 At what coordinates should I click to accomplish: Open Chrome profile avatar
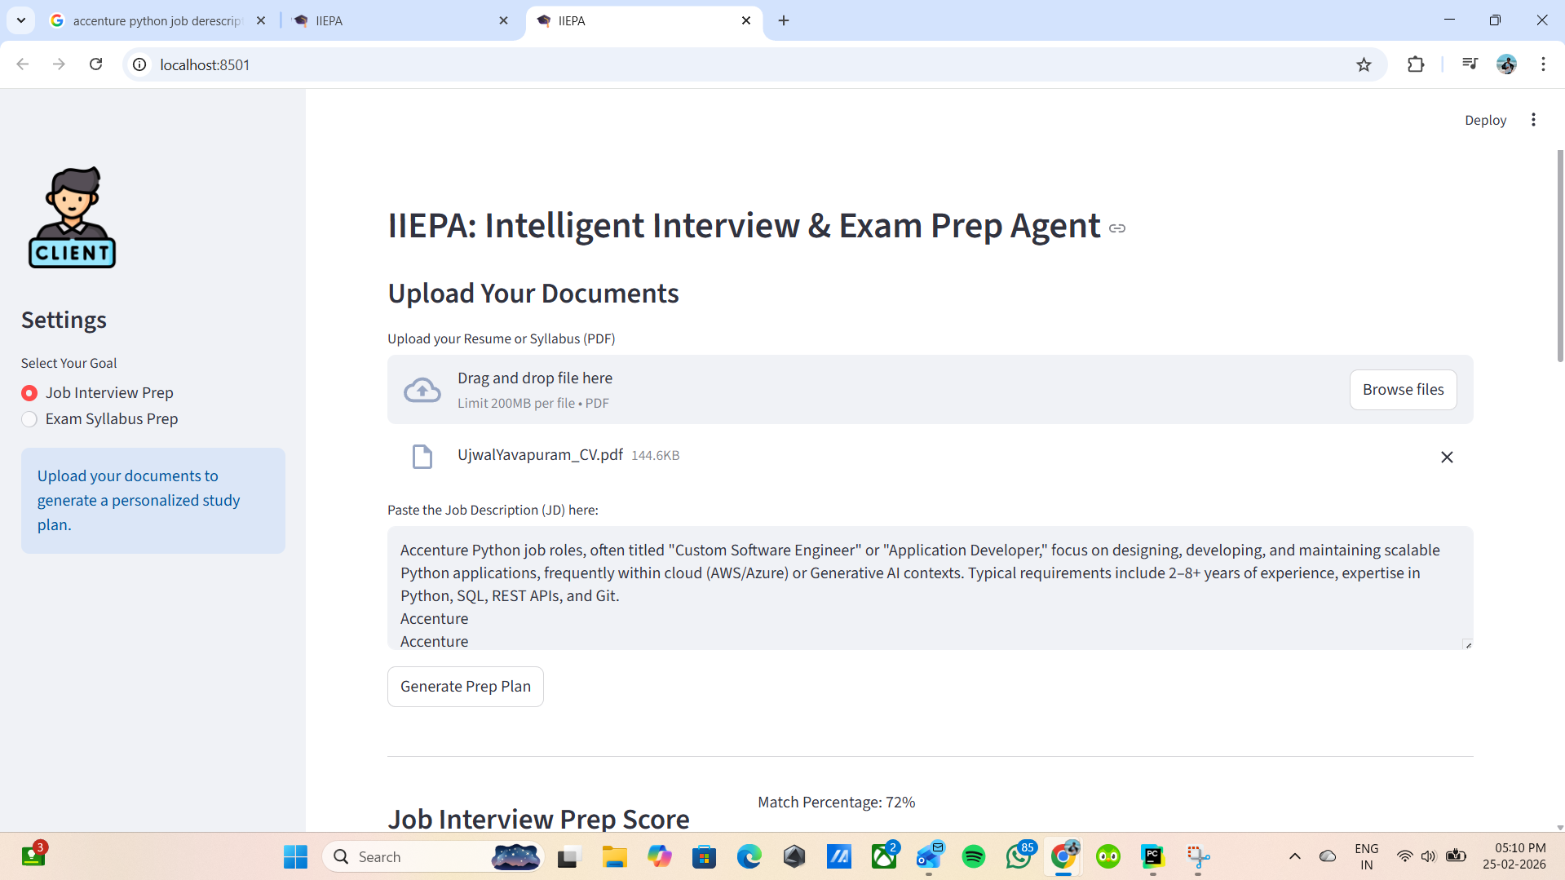[x=1506, y=64]
